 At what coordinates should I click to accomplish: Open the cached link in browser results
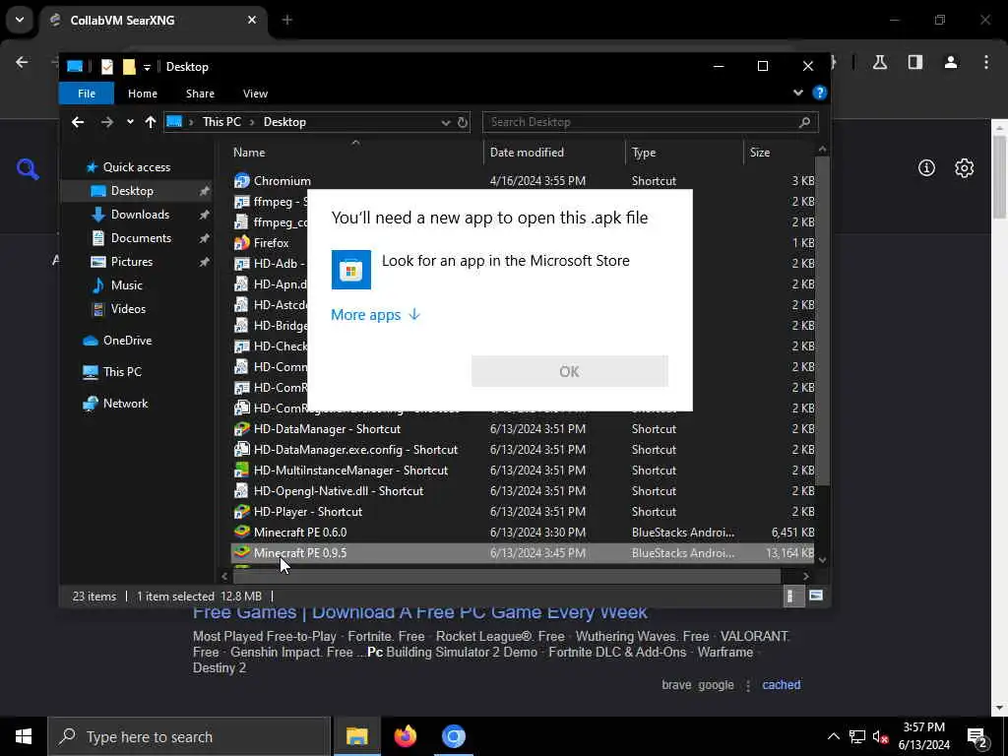pos(781,685)
